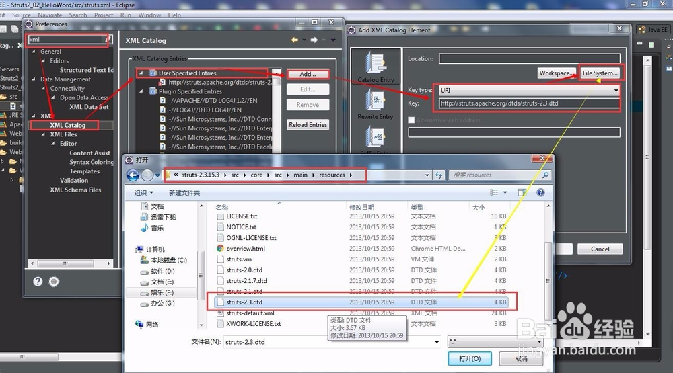Collapse the Data Management node

34,79
